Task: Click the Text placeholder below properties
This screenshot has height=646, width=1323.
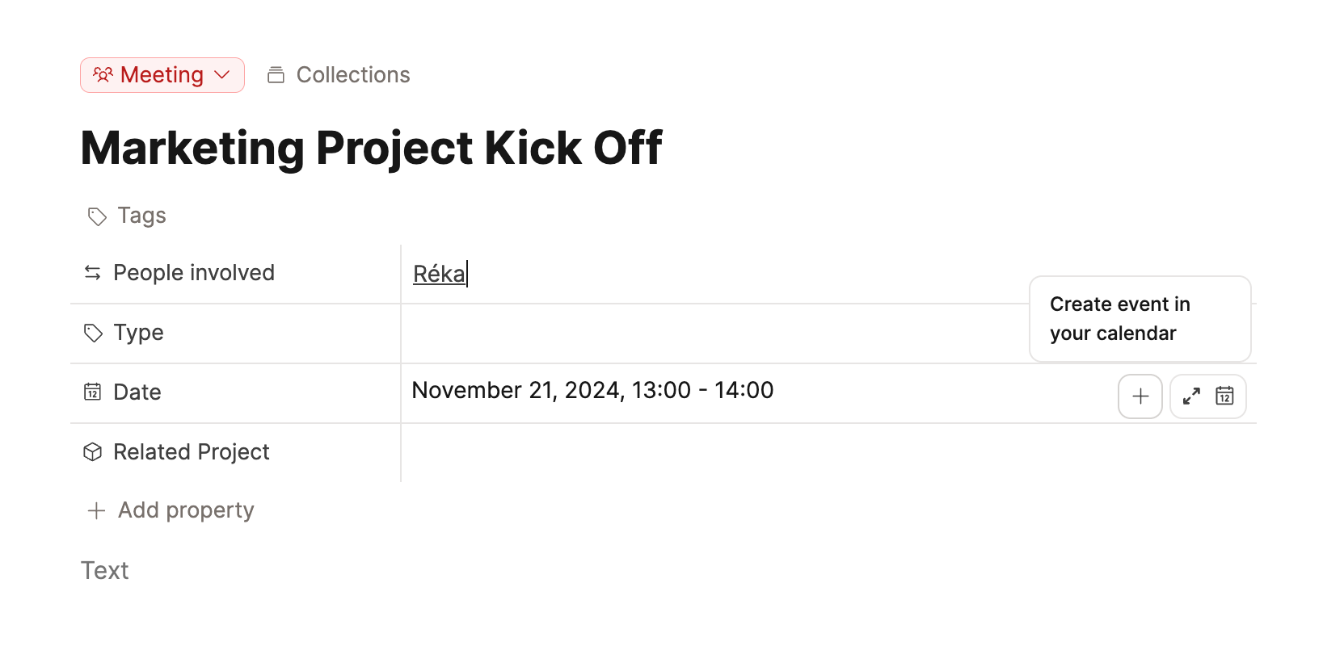Action: point(104,570)
